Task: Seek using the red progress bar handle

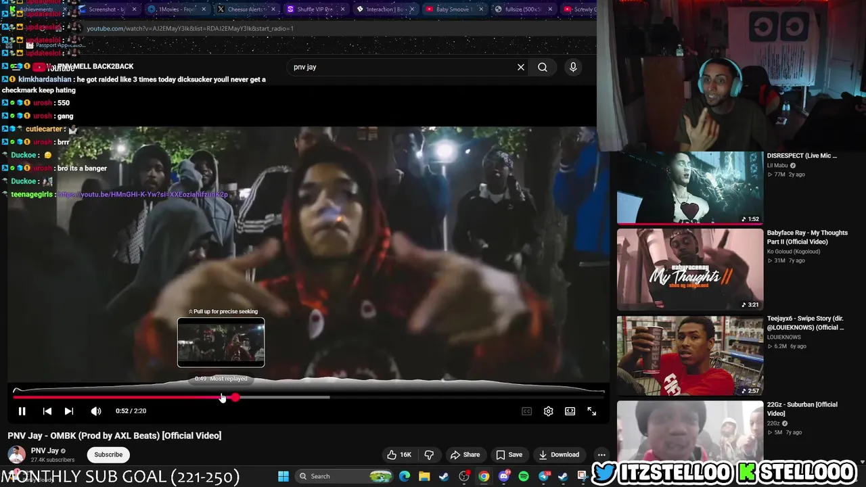Action: (235, 398)
